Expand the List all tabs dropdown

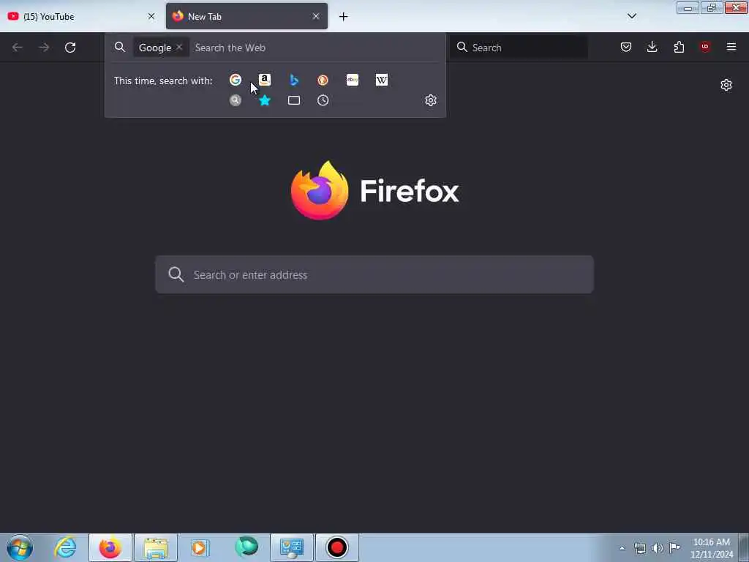click(632, 16)
